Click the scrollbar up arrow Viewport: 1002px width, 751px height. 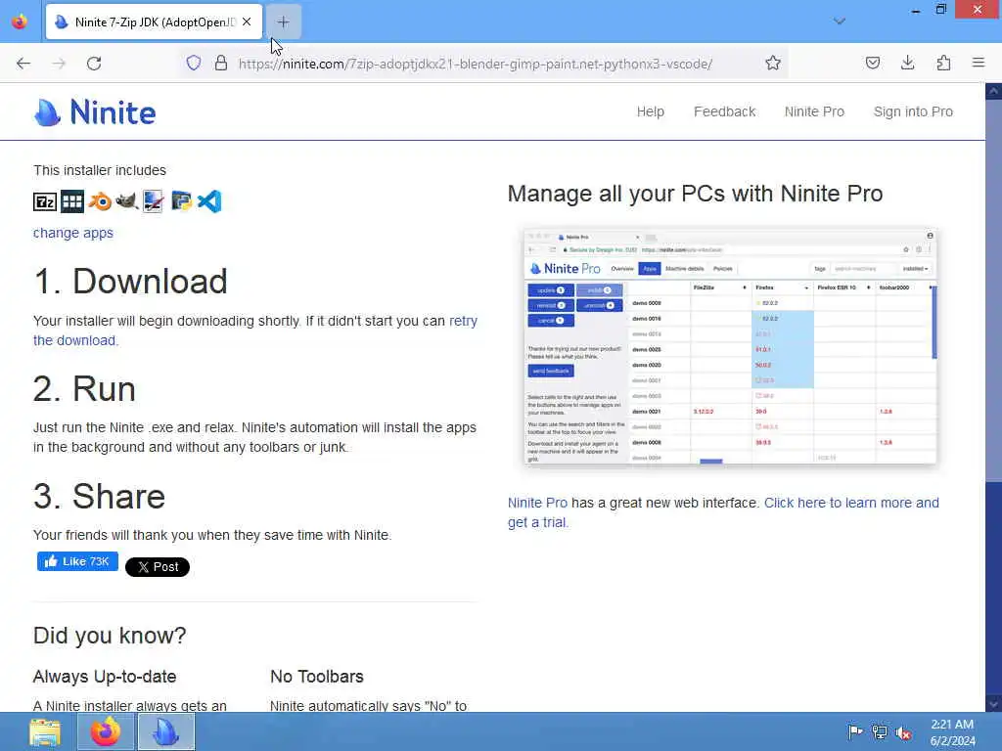point(993,91)
